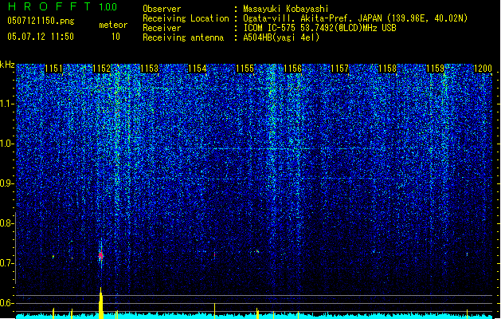Select the ICOM IC-575 receiver details
The height and width of the screenshot is (319, 501).
tap(319, 28)
